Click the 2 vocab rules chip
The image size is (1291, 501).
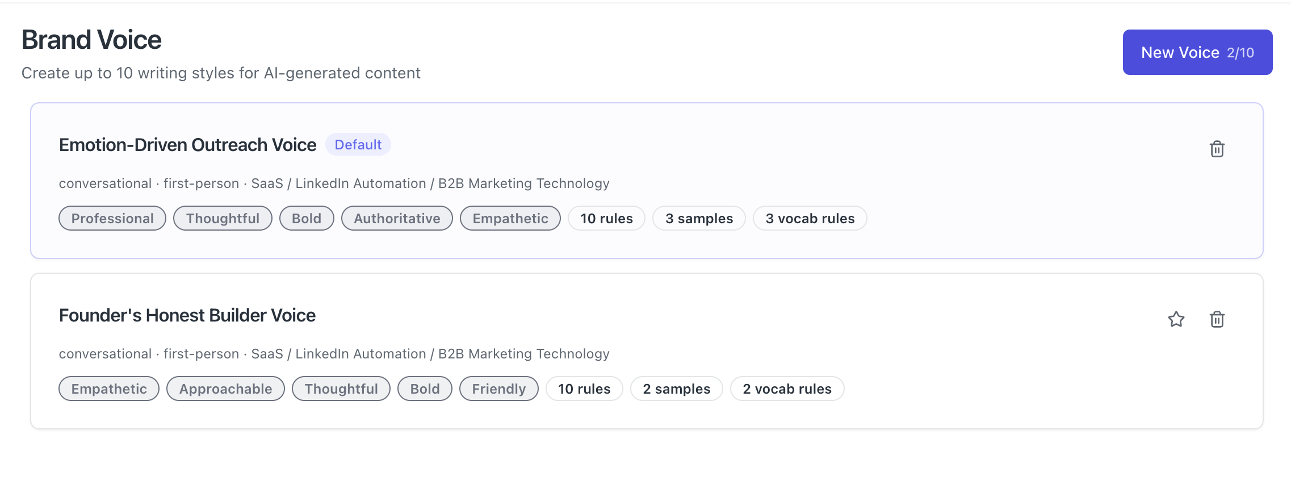(x=787, y=389)
